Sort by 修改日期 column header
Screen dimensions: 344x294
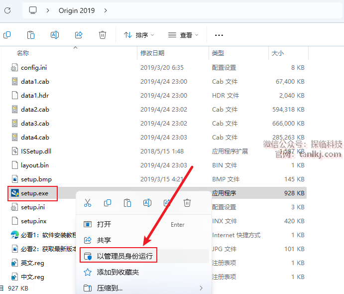click(152, 53)
